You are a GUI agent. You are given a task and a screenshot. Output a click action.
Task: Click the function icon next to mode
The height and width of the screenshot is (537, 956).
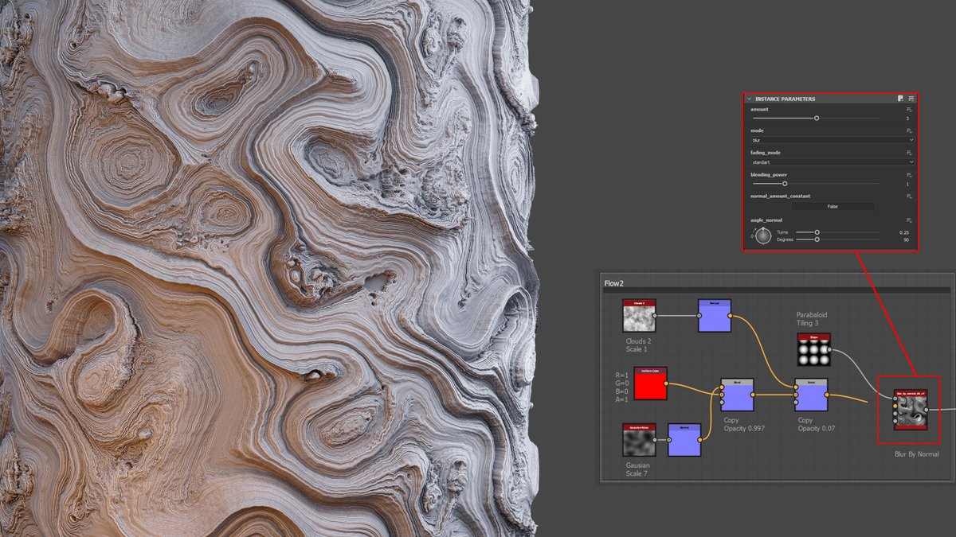pyautogui.click(x=910, y=130)
